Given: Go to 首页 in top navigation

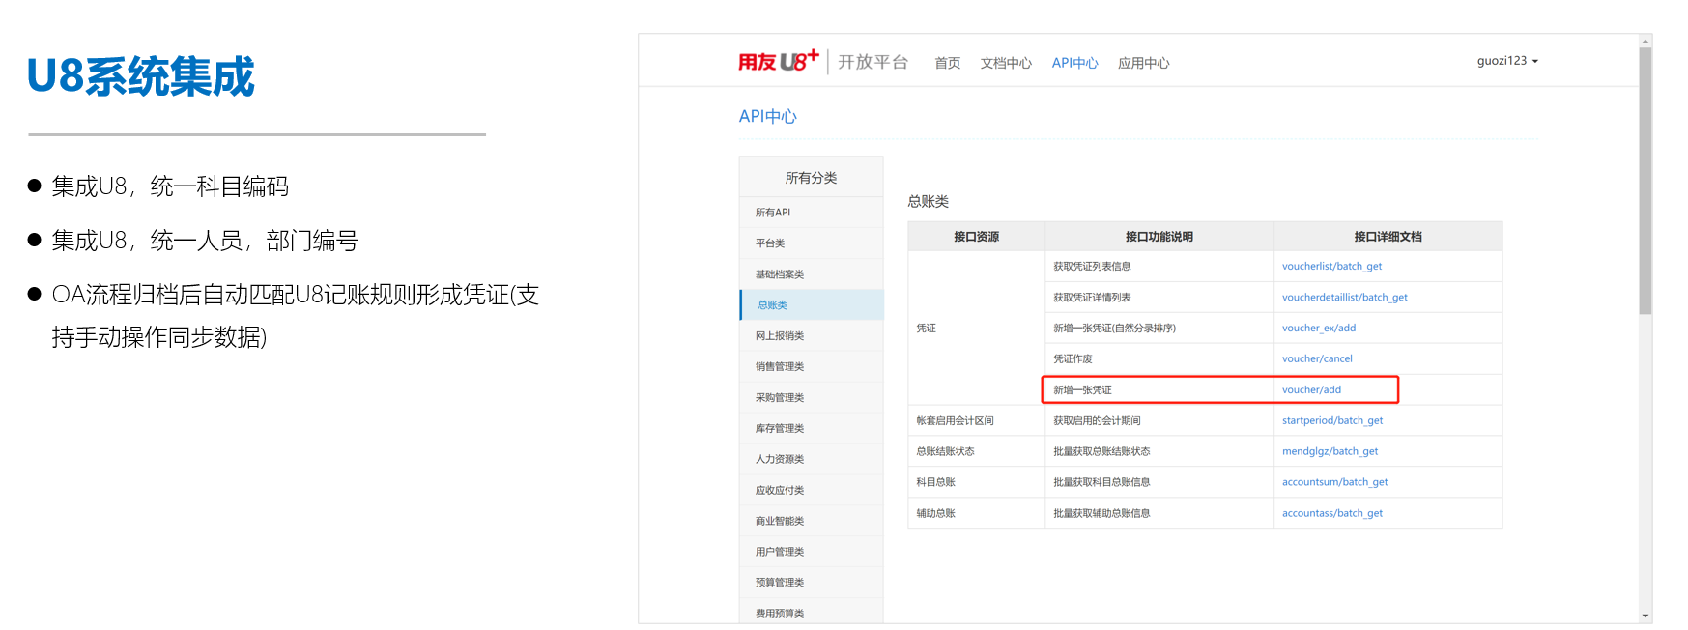Looking at the screenshot, I should point(947,63).
